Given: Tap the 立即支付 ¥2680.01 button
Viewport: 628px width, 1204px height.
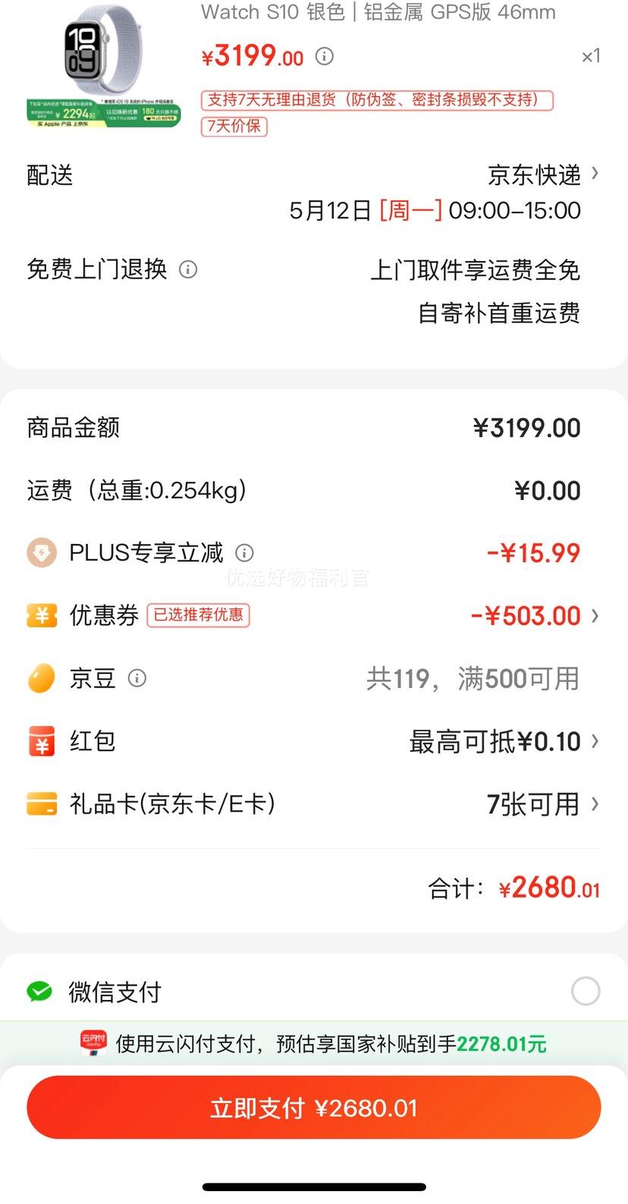Looking at the screenshot, I should [314, 1108].
